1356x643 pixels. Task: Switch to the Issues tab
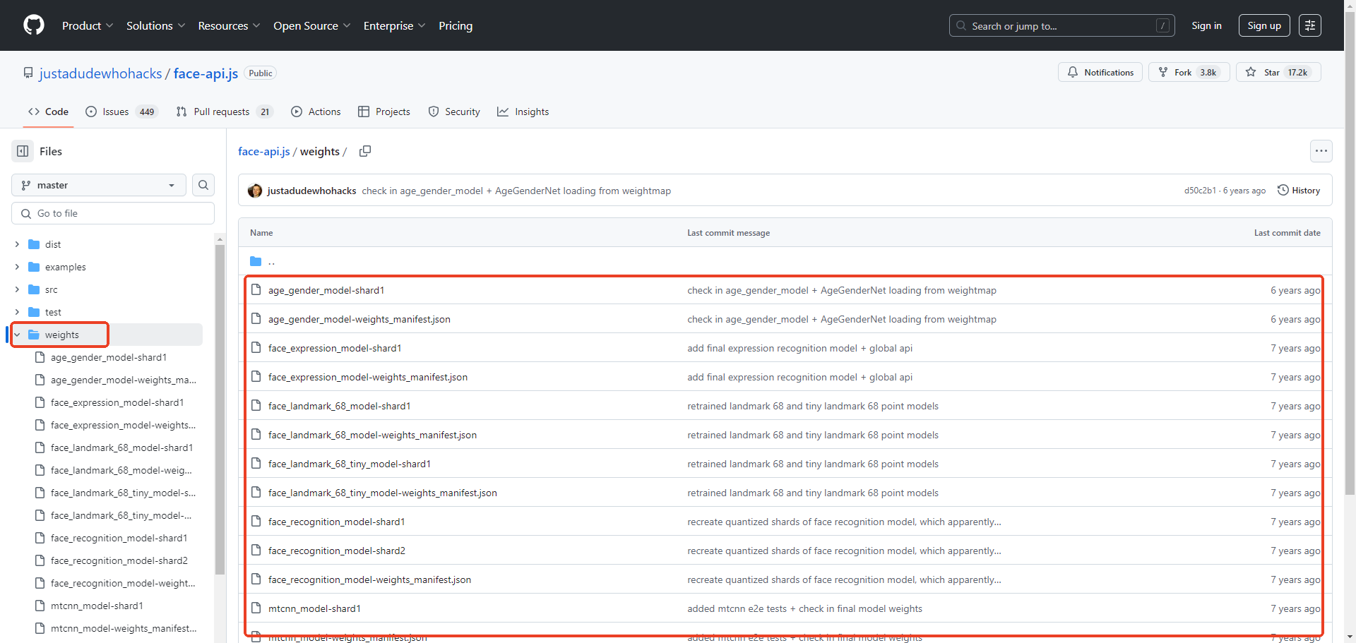[x=121, y=112]
